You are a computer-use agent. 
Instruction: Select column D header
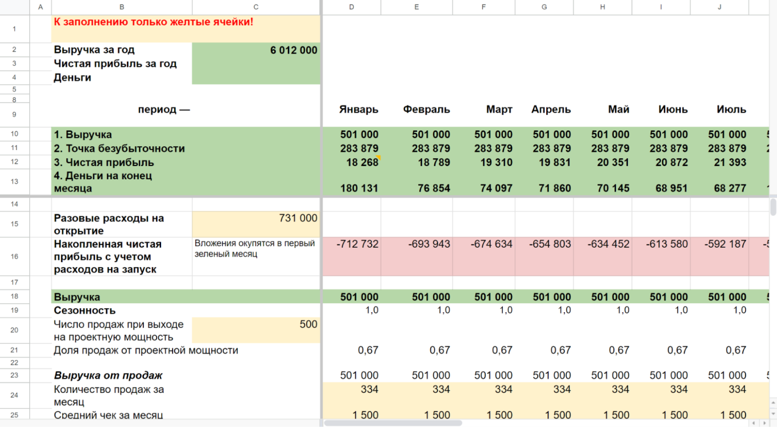point(351,7)
